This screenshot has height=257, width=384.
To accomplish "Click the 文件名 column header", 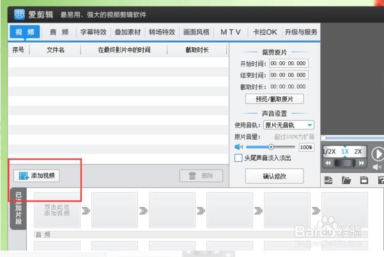I will coord(56,50).
